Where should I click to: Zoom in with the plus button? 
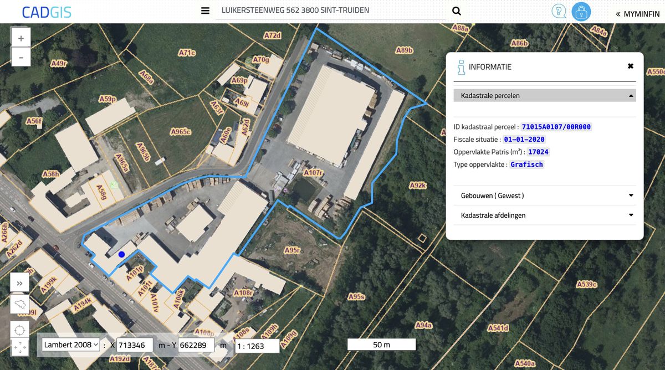tap(21, 39)
